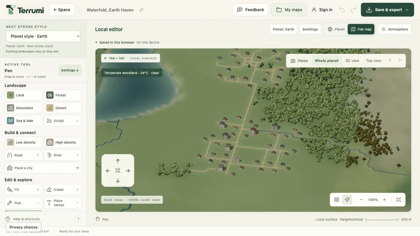The height and width of the screenshot is (236, 420).
Task: Select 3D view
Action: click(x=352, y=61)
